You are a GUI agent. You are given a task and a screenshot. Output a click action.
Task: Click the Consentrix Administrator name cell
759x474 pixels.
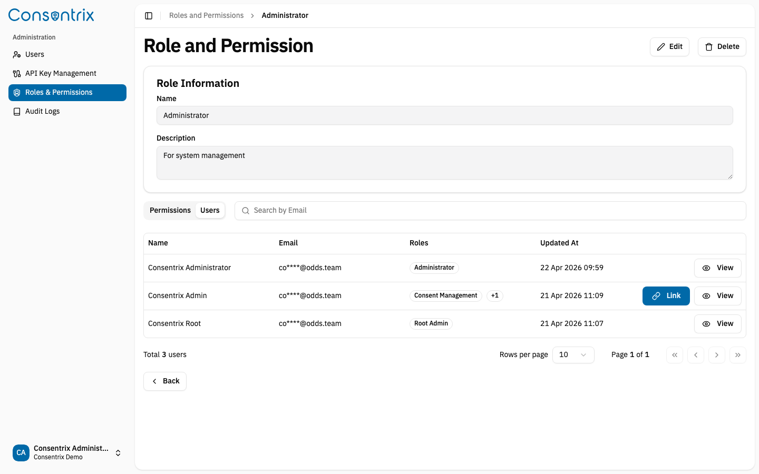point(190,268)
